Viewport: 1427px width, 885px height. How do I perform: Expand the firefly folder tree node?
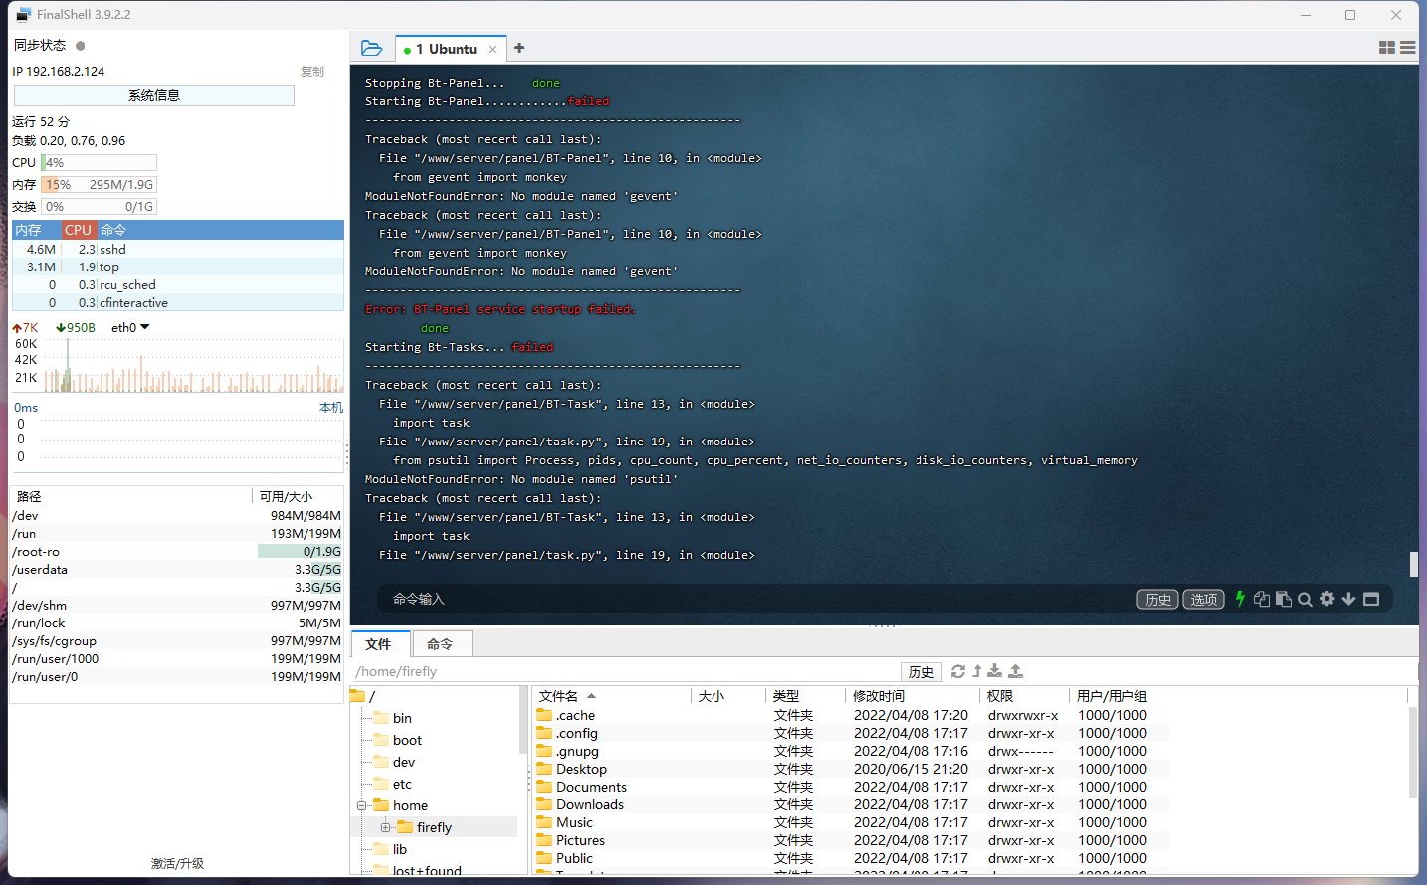pos(385,827)
